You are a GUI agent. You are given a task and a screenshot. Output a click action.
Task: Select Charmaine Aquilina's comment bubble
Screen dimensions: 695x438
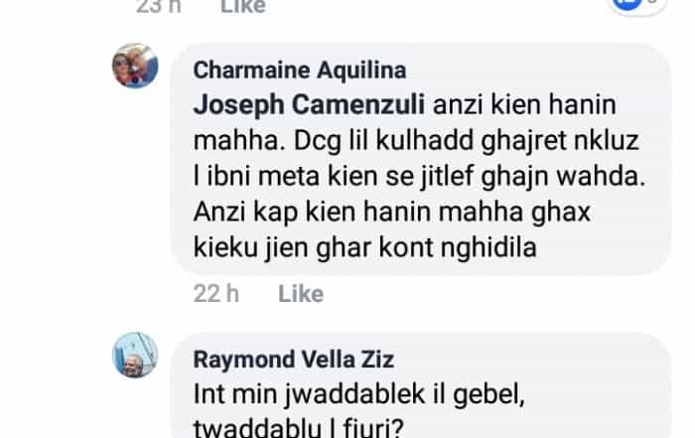pos(421,159)
